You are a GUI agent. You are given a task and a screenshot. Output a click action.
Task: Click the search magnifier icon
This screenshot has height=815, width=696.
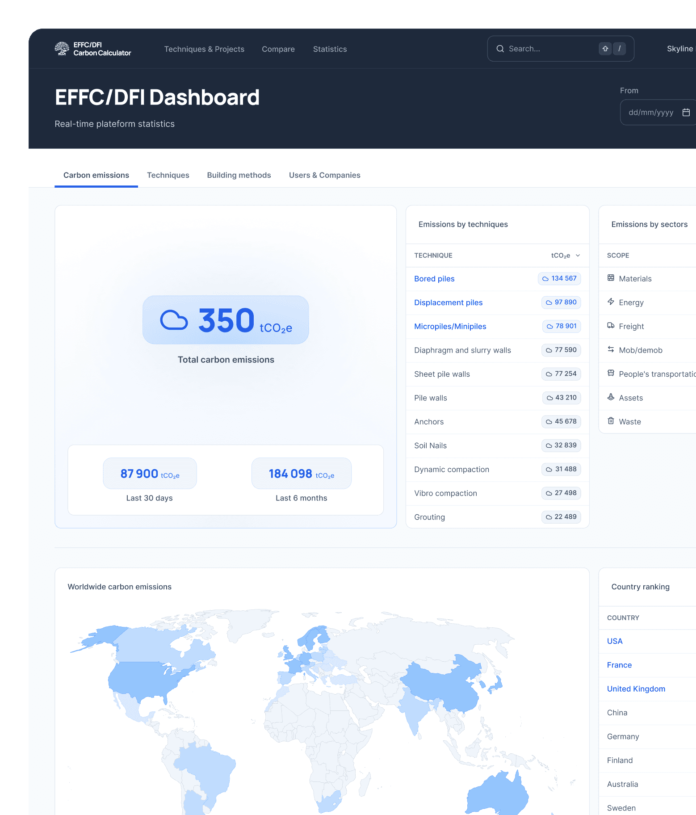(500, 49)
